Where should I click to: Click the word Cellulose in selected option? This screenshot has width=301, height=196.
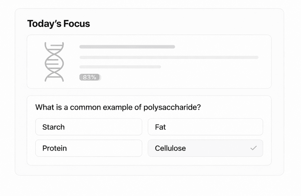[x=170, y=148]
